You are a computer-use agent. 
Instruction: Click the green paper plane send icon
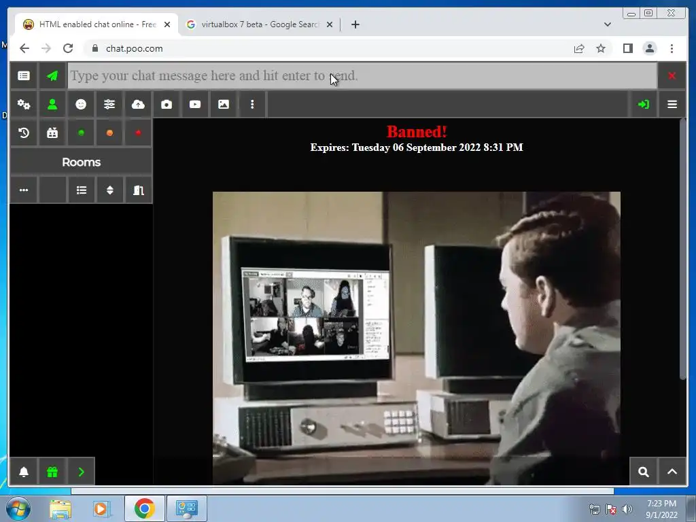[x=52, y=76]
